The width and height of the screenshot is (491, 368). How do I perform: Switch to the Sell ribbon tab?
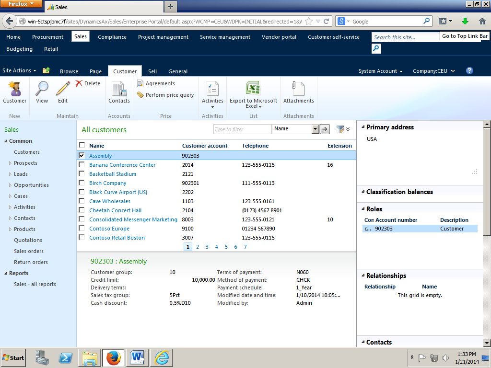point(152,70)
